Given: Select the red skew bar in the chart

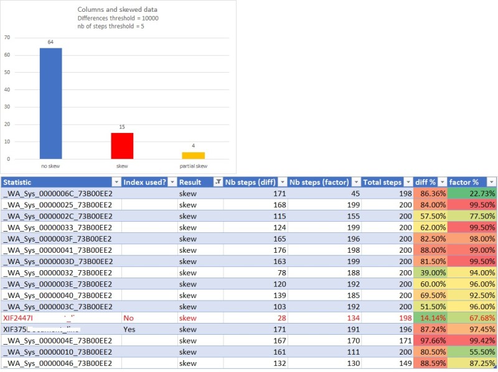Looking at the screenshot, I should tap(122, 143).
